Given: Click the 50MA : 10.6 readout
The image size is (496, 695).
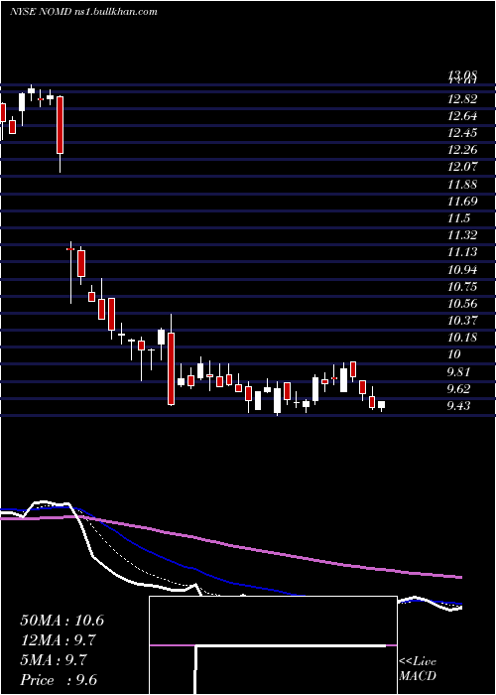Looking at the screenshot, I should tap(62, 621).
